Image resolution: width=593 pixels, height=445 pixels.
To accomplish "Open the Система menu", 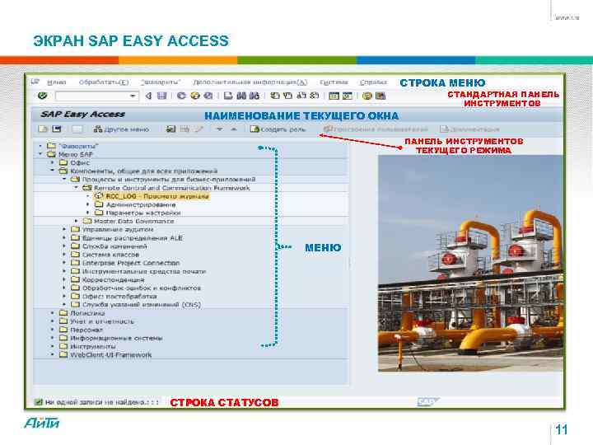I will coord(334,82).
